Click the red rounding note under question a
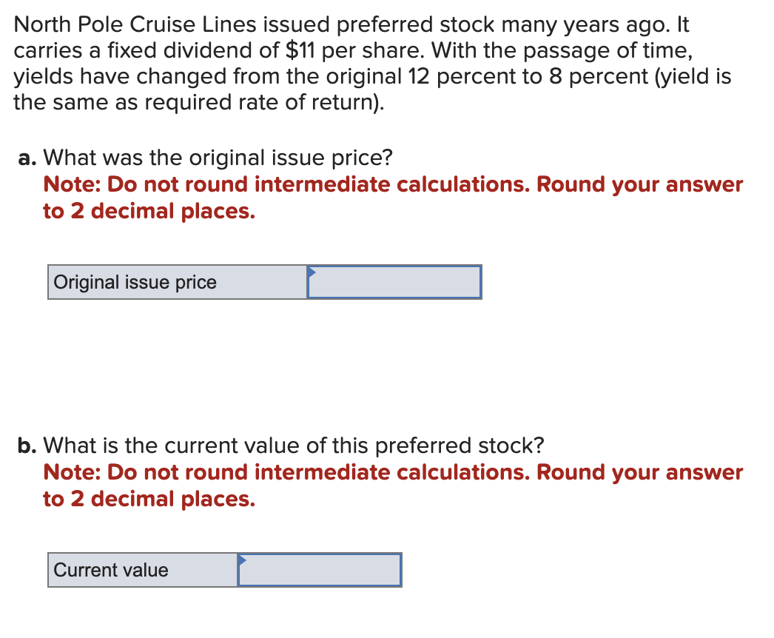 [393, 198]
